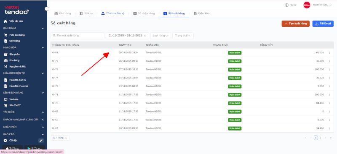Screen dimensions: 337x154
Task: Go to page 2 in pagination
Action: click(321, 138)
